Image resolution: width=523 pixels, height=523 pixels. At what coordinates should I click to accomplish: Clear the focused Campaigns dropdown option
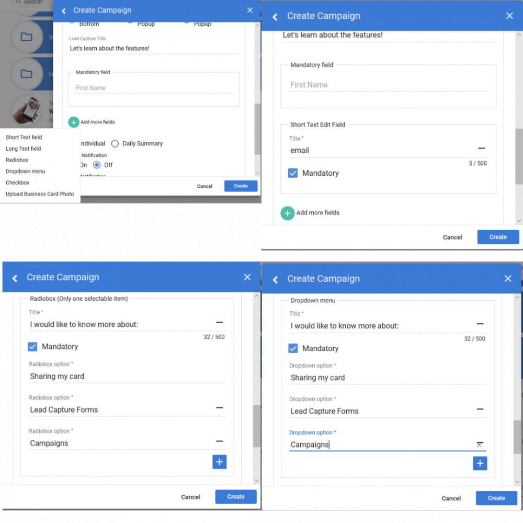480,444
